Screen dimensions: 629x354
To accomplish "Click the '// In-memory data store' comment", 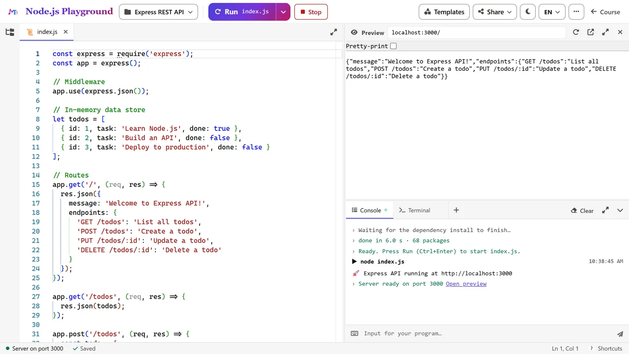I will tap(99, 110).
